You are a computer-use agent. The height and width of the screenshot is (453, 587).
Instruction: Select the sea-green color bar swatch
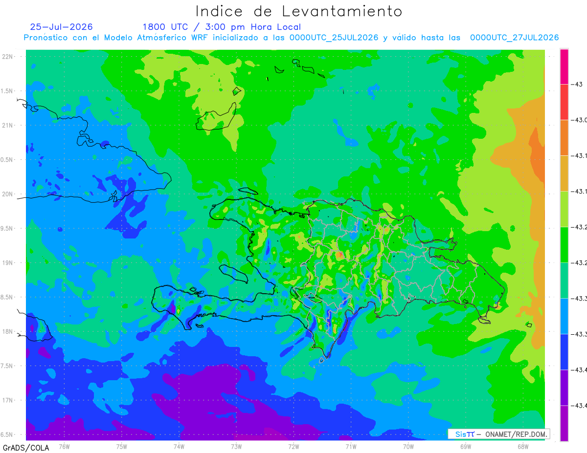click(x=564, y=280)
